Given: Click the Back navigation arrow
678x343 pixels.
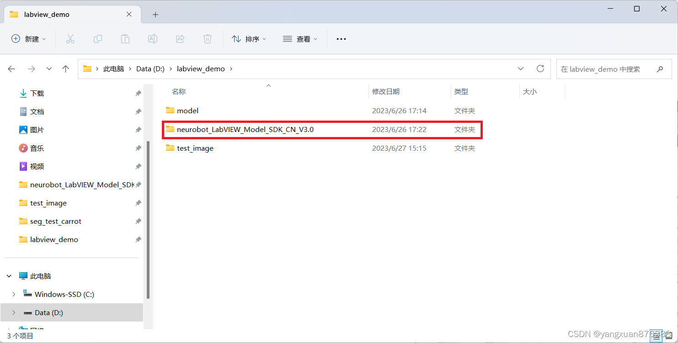Looking at the screenshot, I should (11, 69).
